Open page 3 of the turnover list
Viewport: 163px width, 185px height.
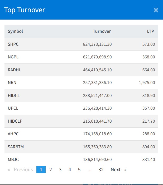[60, 170]
